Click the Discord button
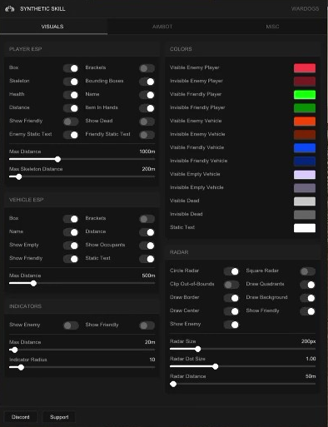 (21, 417)
